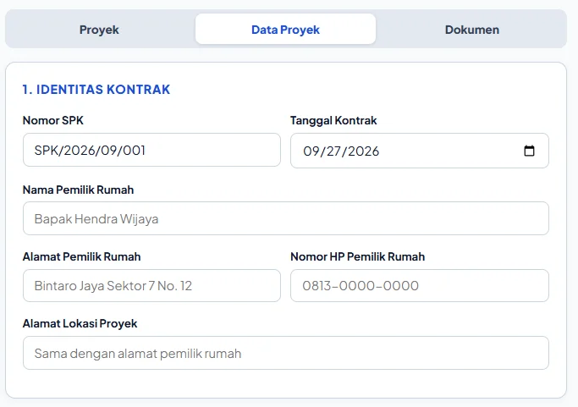Click the Nomor SPK input field
Screen dimensions: 578x407
151,150
